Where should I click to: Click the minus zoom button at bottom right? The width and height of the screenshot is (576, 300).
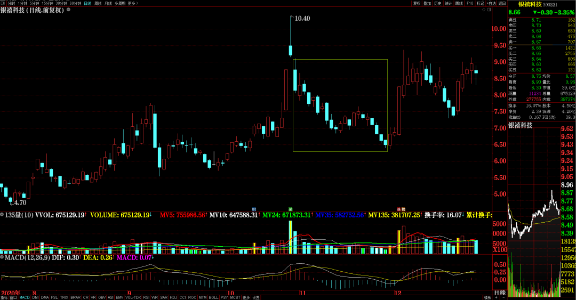[x=503, y=297]
